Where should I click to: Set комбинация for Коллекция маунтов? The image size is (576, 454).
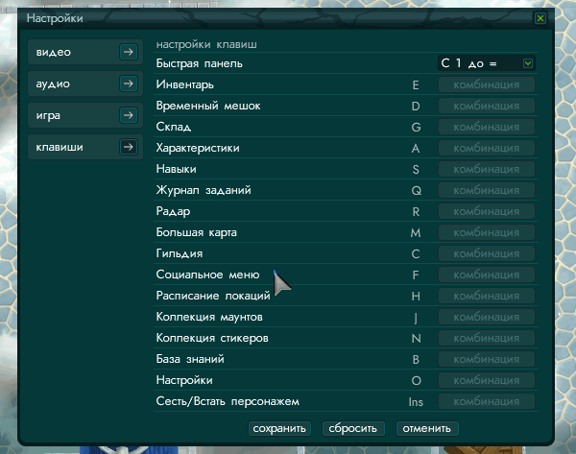(x=487, y=317)
